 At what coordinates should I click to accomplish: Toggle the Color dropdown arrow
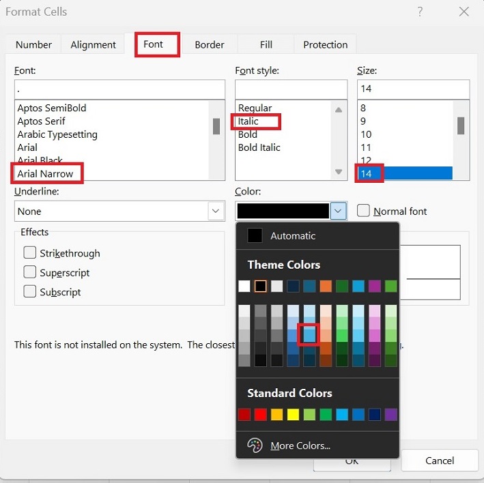pyautogui.click(x=338, y=211)
